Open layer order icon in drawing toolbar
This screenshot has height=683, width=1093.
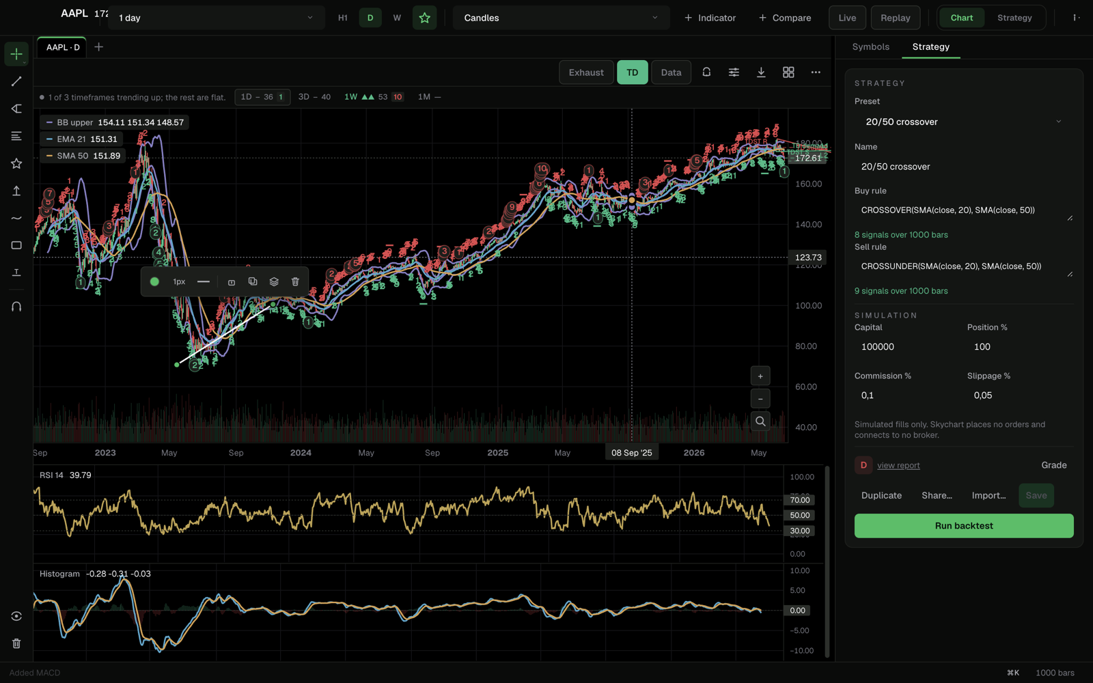click(x=274, y=281)
